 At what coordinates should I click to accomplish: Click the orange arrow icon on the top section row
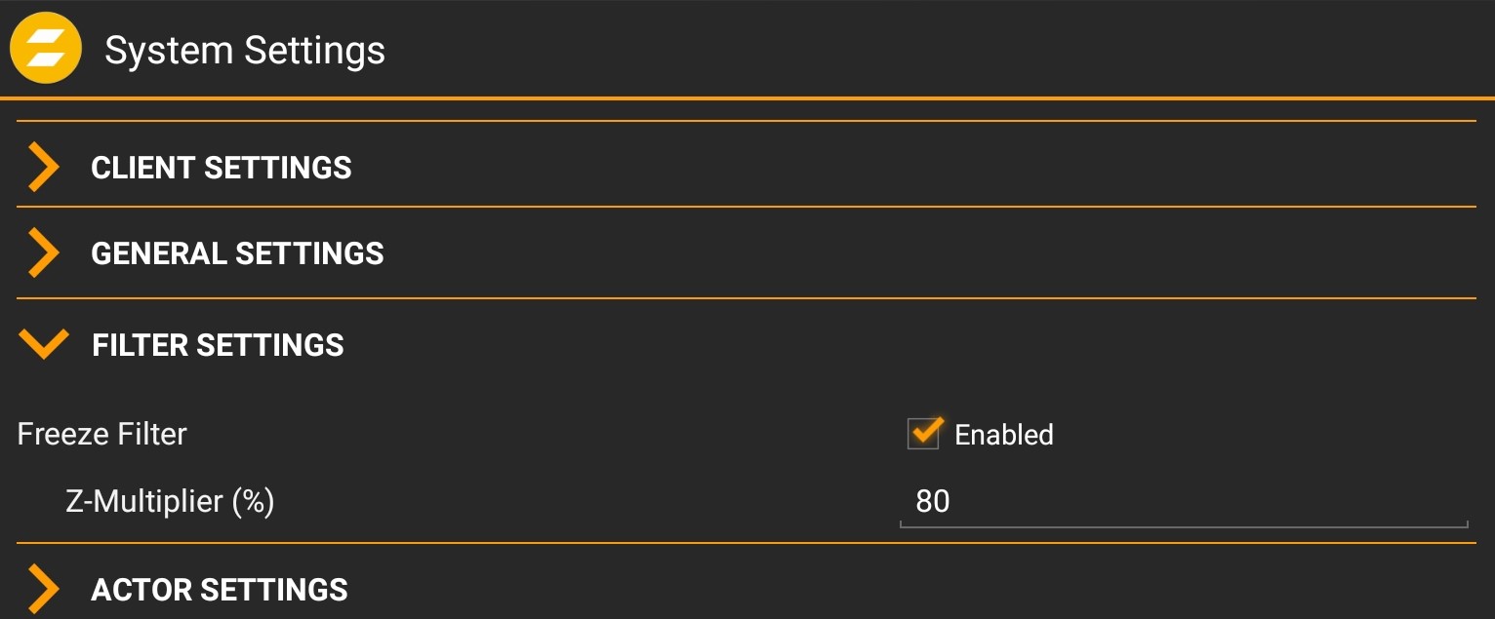pyautogui.click(x=43, y=167)
